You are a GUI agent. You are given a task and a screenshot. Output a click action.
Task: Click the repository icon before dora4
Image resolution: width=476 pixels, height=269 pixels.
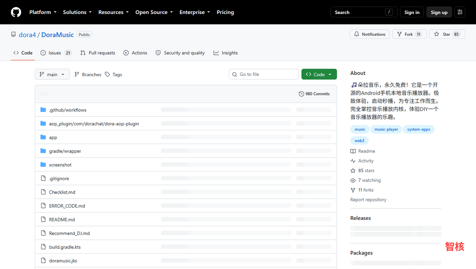14,34
